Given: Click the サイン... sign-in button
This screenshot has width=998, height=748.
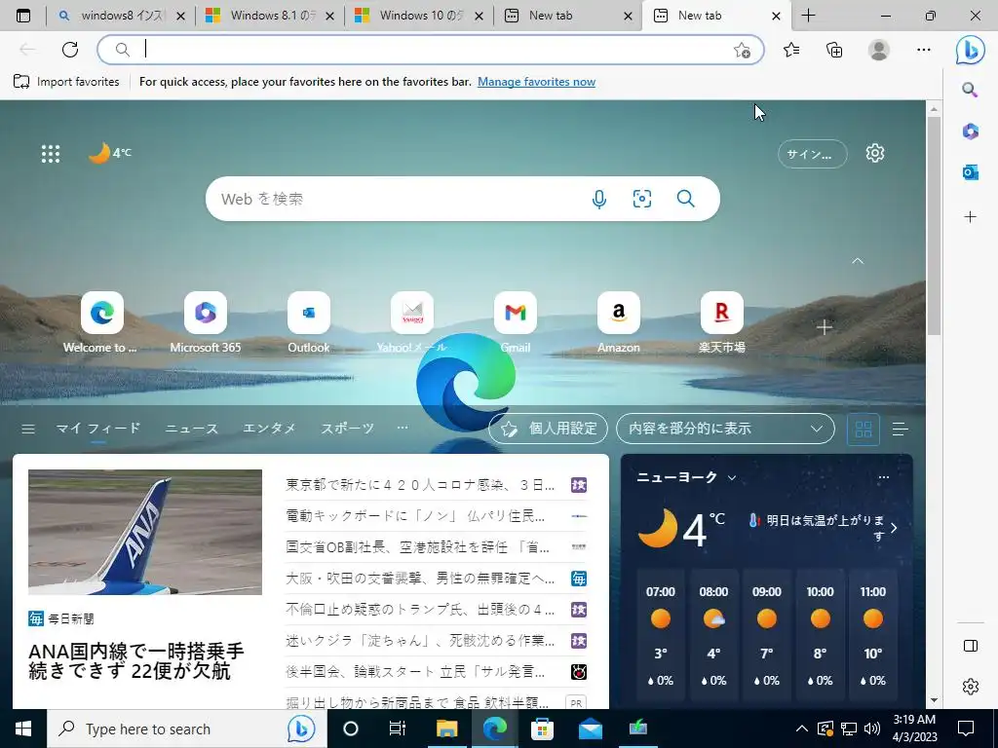Looking at the screenshot, I should click(x=812, y=154).
